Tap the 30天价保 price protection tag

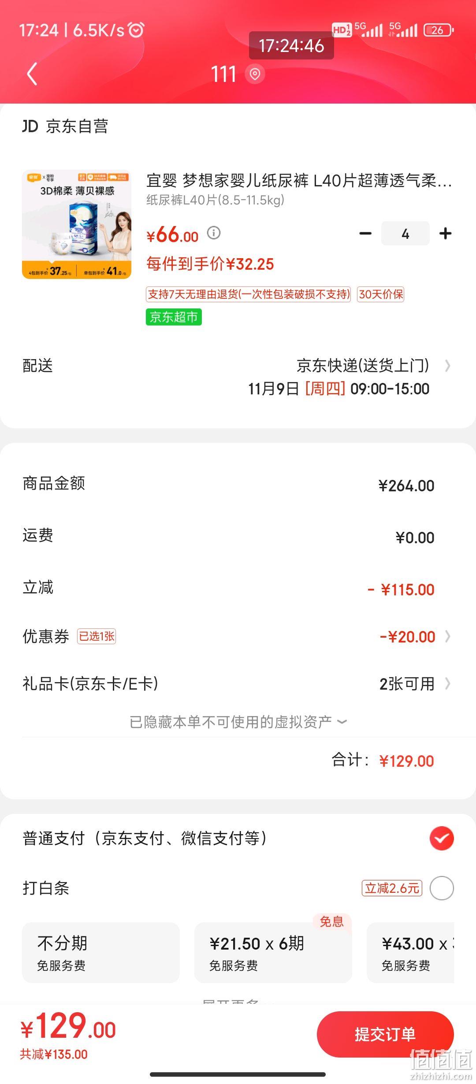coord(381,294)
